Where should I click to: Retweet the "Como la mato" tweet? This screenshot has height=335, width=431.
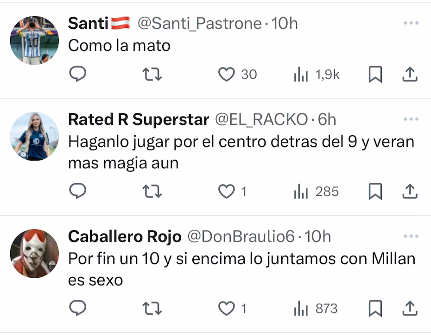(x=152, y=74)
